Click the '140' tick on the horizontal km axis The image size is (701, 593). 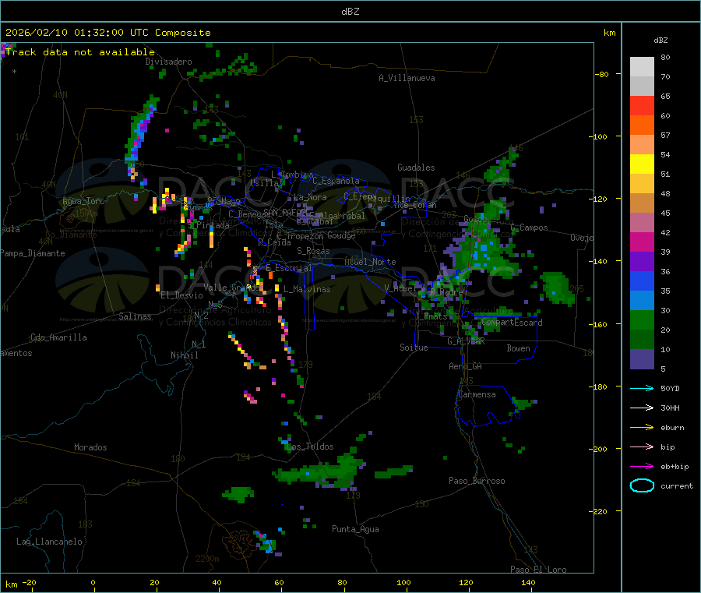(x=528, y=583)
